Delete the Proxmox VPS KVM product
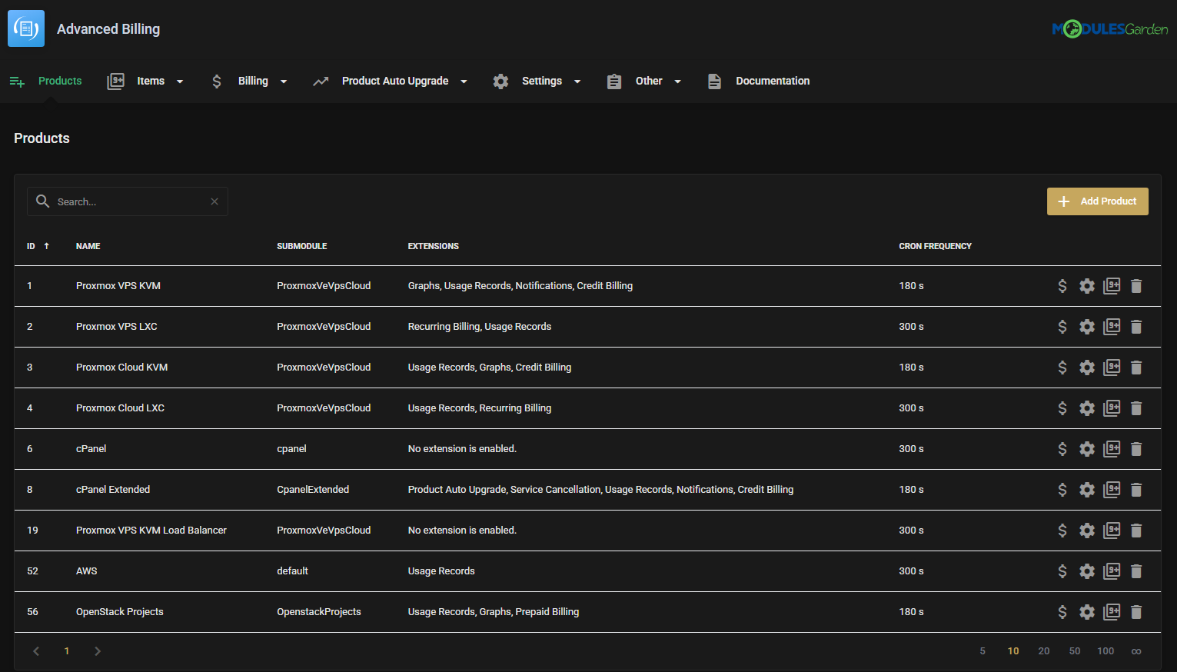This screenshot has width=1177, height=672. 1136,286
